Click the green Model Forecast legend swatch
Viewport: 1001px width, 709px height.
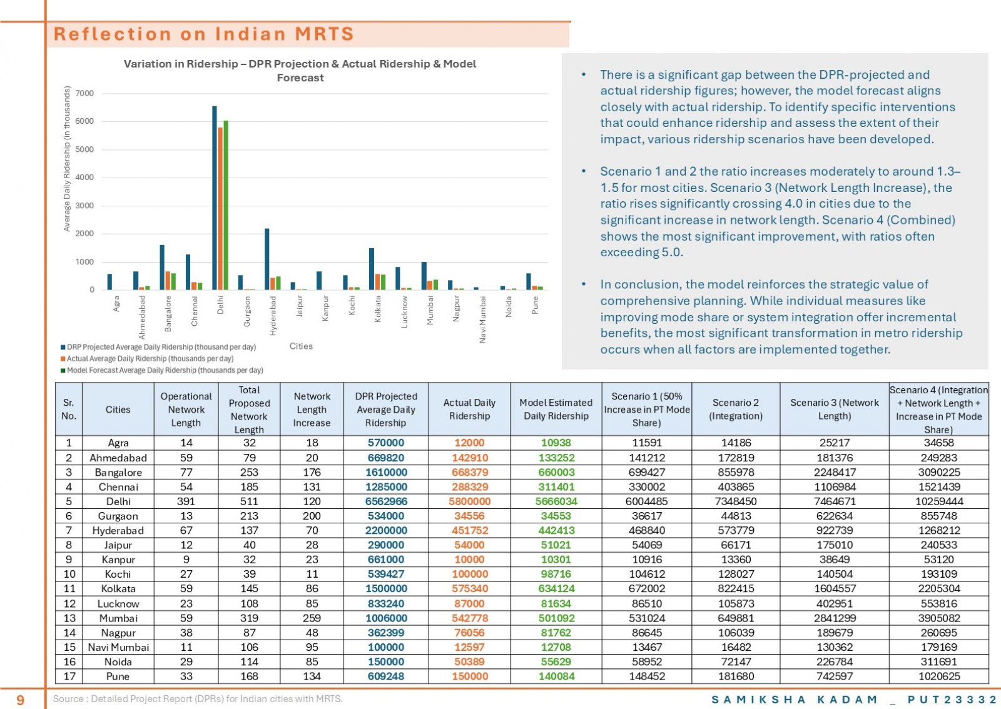pos(63,370)
